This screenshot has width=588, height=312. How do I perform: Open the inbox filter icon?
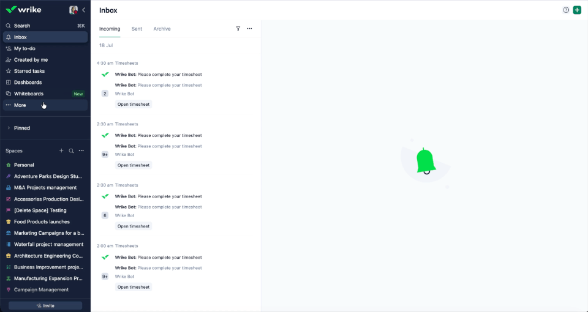click(238, 29)
